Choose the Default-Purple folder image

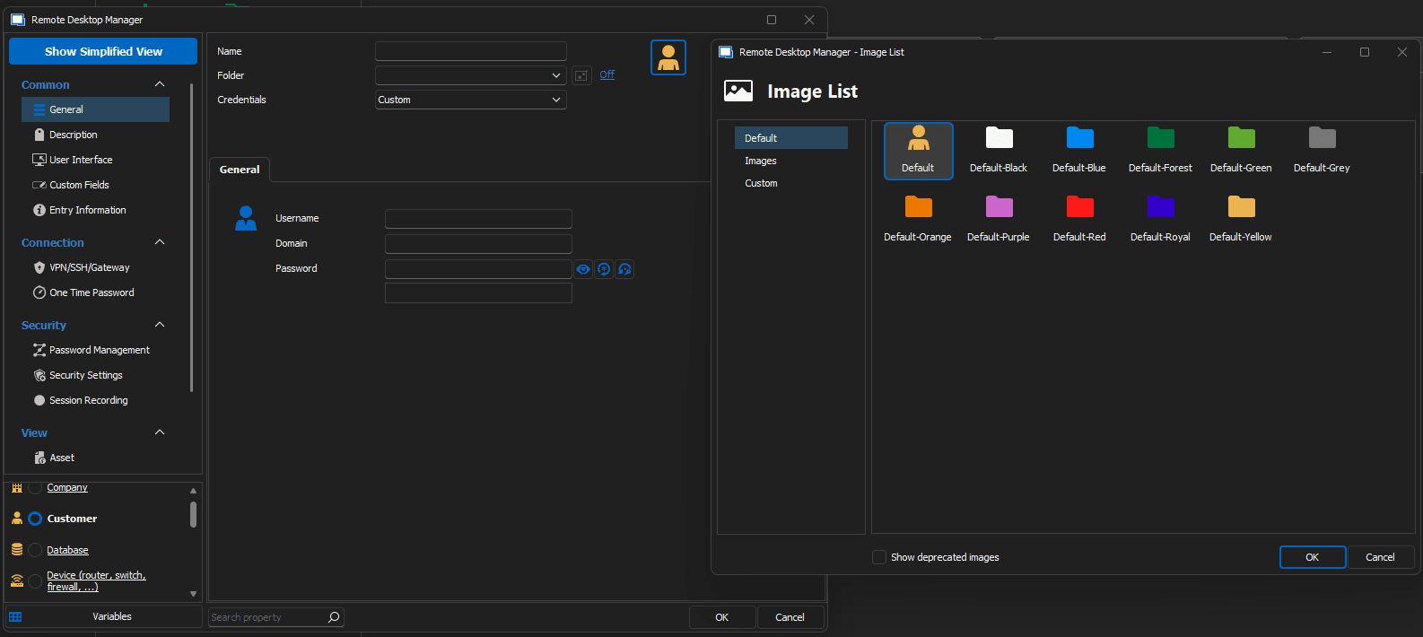999,208
